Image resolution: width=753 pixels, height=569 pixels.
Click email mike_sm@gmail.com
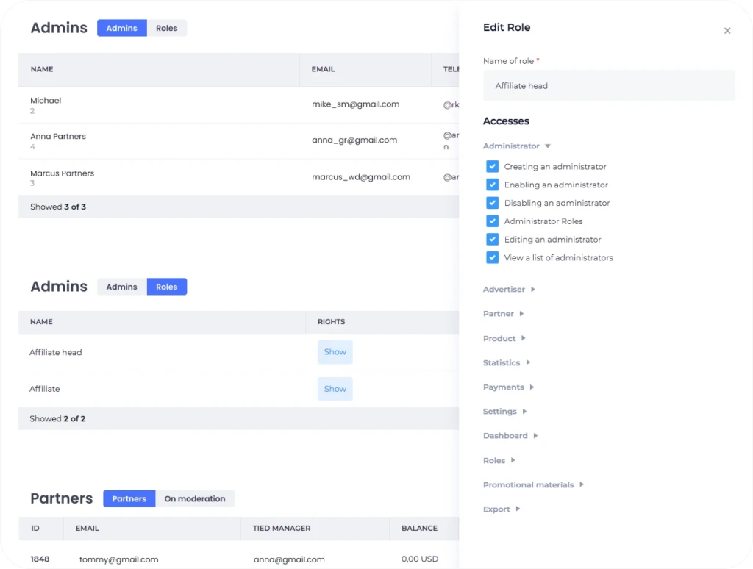pyautogui.click(x=355, y=104)
